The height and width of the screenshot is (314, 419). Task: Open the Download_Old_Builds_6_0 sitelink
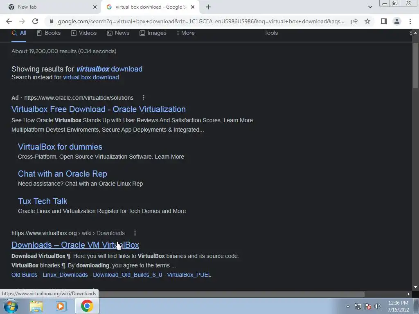(x=128, y=275)
